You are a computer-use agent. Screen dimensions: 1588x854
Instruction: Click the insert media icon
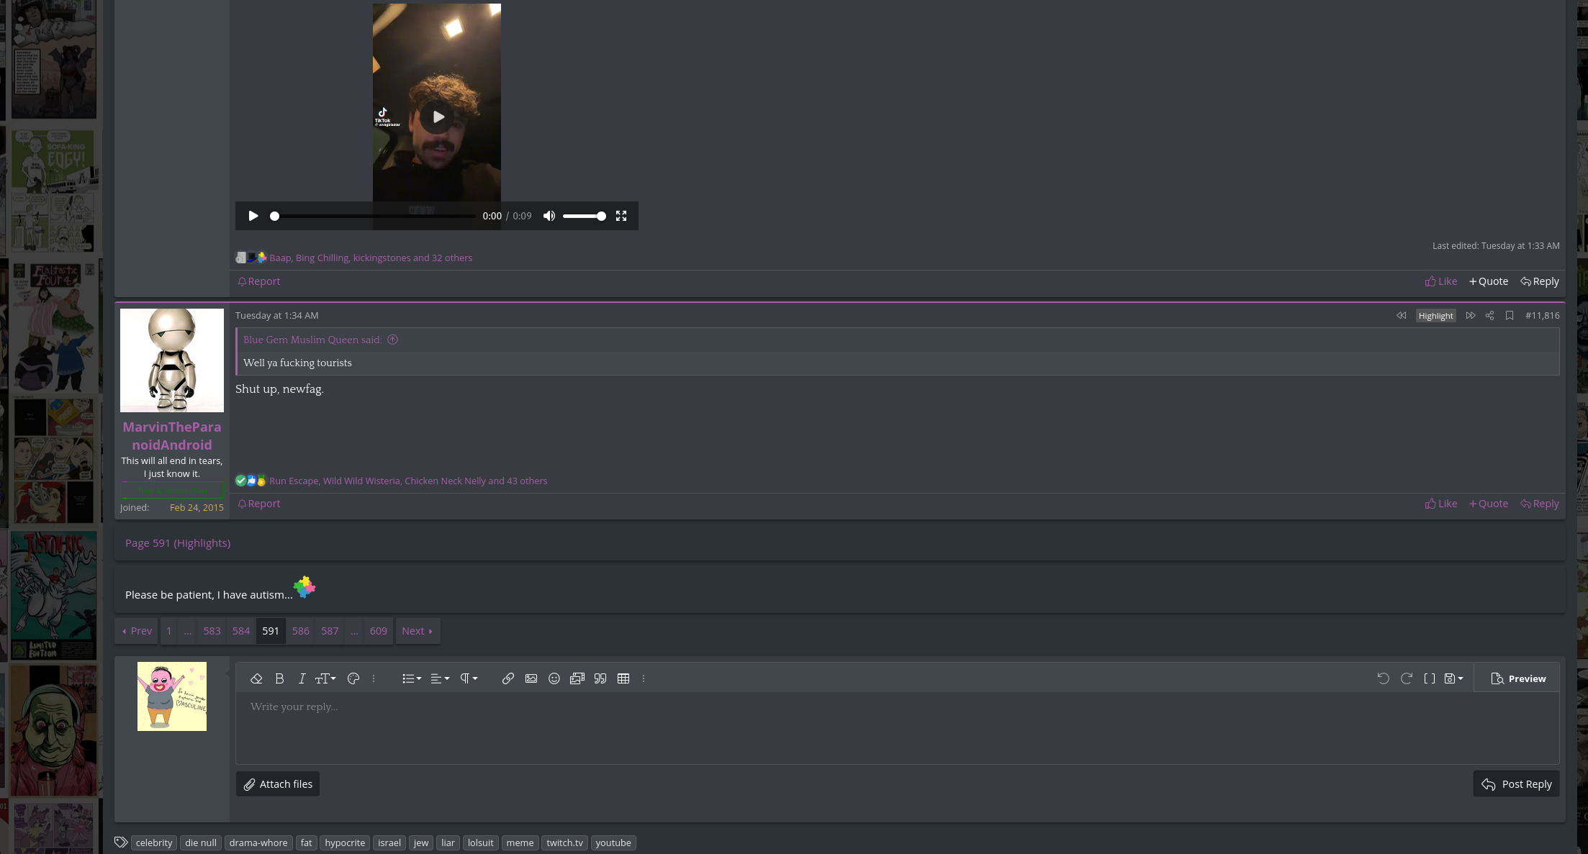coord(577,678)
